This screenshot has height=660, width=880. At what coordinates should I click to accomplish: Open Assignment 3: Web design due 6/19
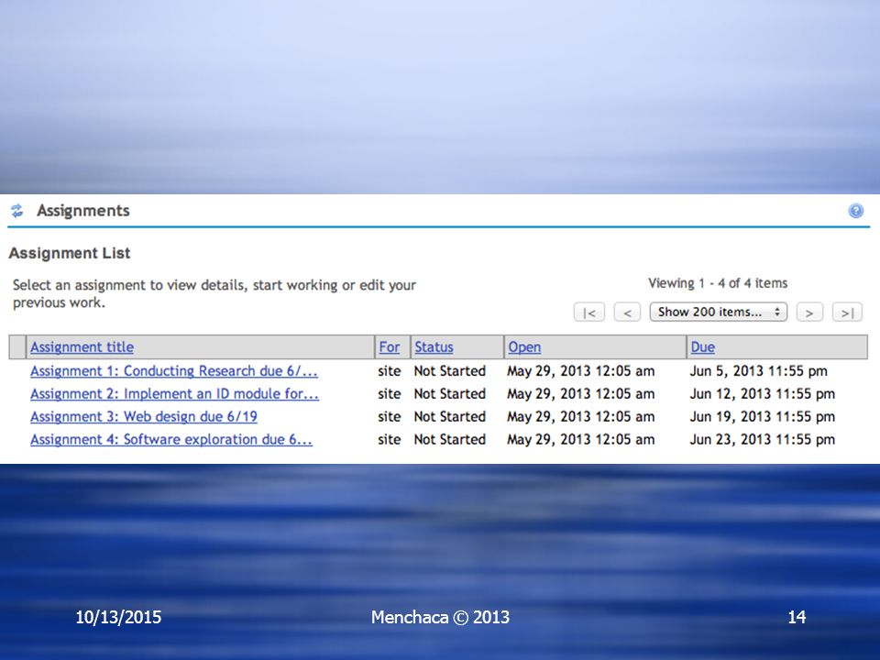pyautogui.click(x=144, y=416)
